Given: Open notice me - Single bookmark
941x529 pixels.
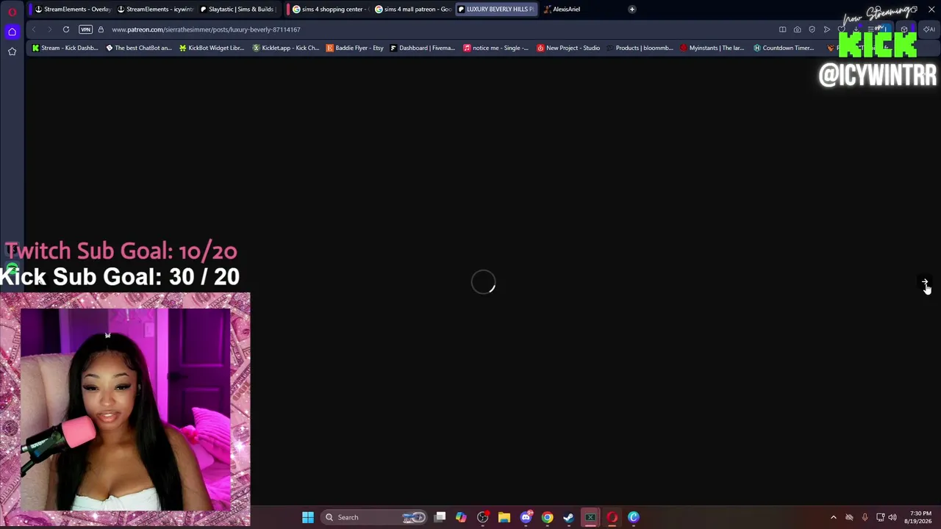Looking at the screenshot, I should click(496, 48).
